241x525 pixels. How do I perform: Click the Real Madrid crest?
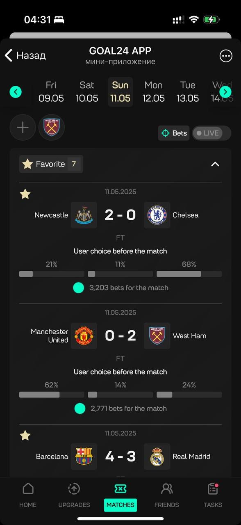pyautogui.click(x=157, y=457)
